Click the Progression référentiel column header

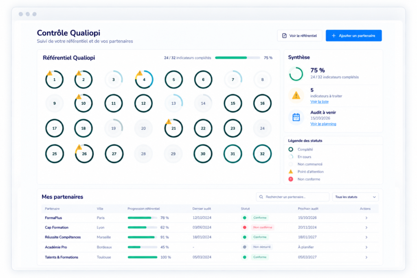(x=144, y=209)
